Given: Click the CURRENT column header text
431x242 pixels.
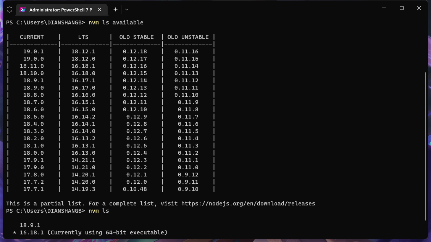Looking at the screenshot, I should click(32, 37).
